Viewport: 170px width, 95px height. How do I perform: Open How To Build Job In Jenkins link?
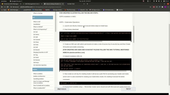[41, 85]
